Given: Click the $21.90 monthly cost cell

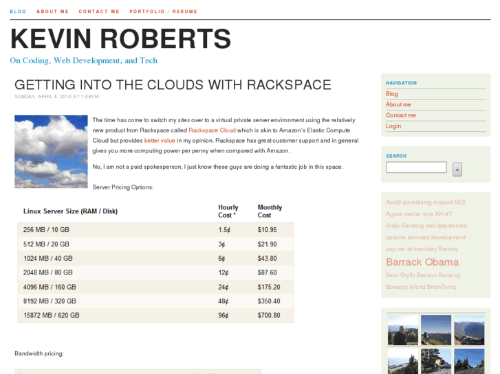Looking at the screenshot, I should 268,244.
